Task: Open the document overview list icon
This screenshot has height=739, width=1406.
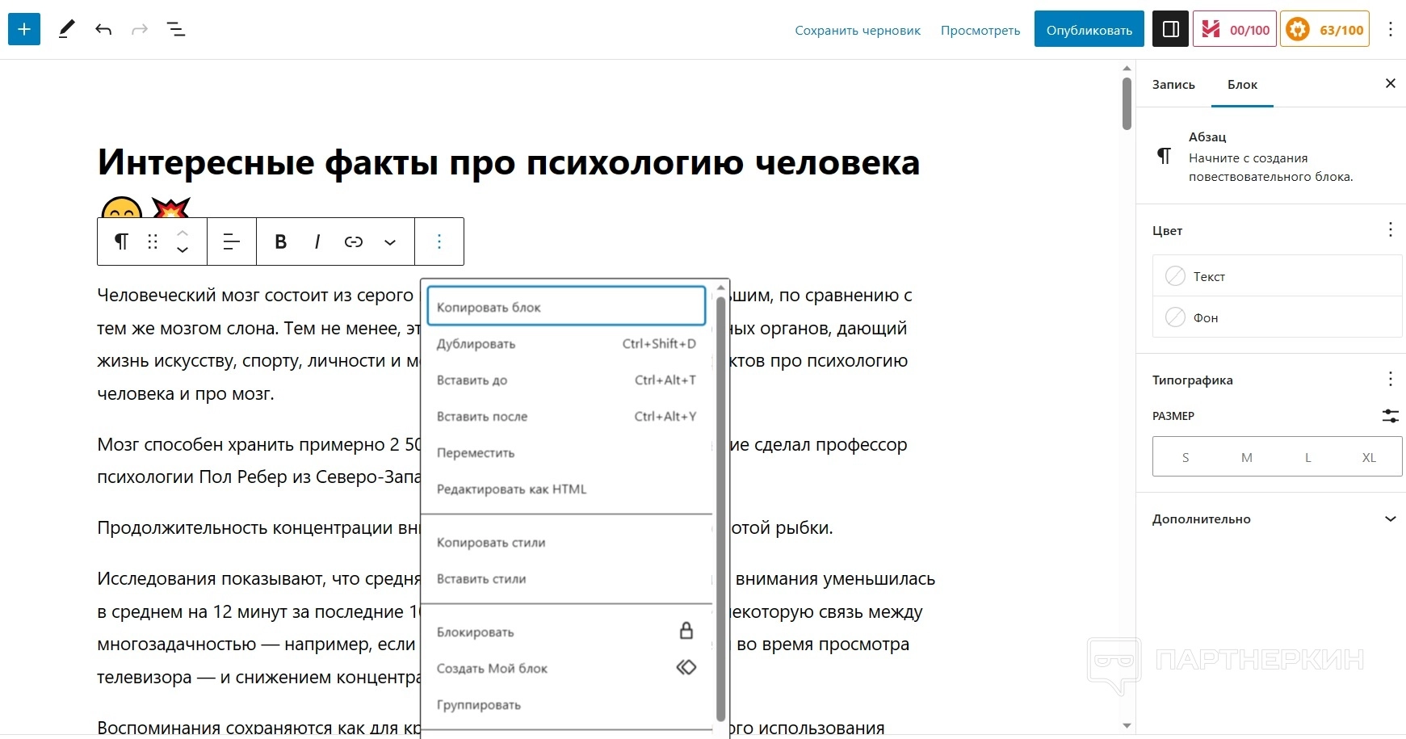Action: point(175,30)
